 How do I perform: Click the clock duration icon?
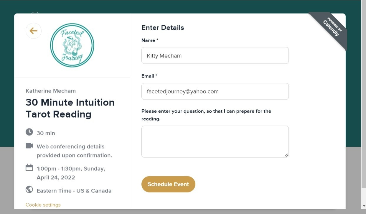tap(29, 132)
